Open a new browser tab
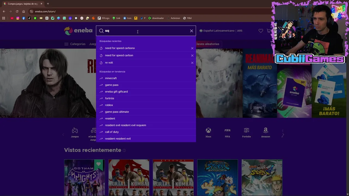This screenshot has height=196, width=349. [48, 4]
